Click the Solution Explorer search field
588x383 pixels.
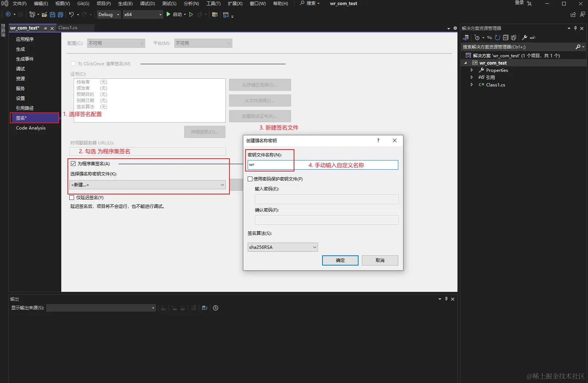click(x=518, y=47)
